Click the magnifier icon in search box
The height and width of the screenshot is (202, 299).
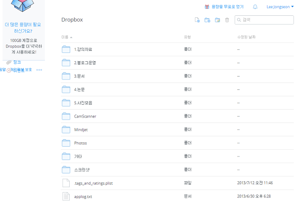pyautogui.click(x=239, y=20)
